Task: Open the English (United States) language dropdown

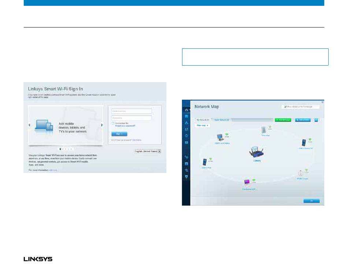Action: pos(148,151)
